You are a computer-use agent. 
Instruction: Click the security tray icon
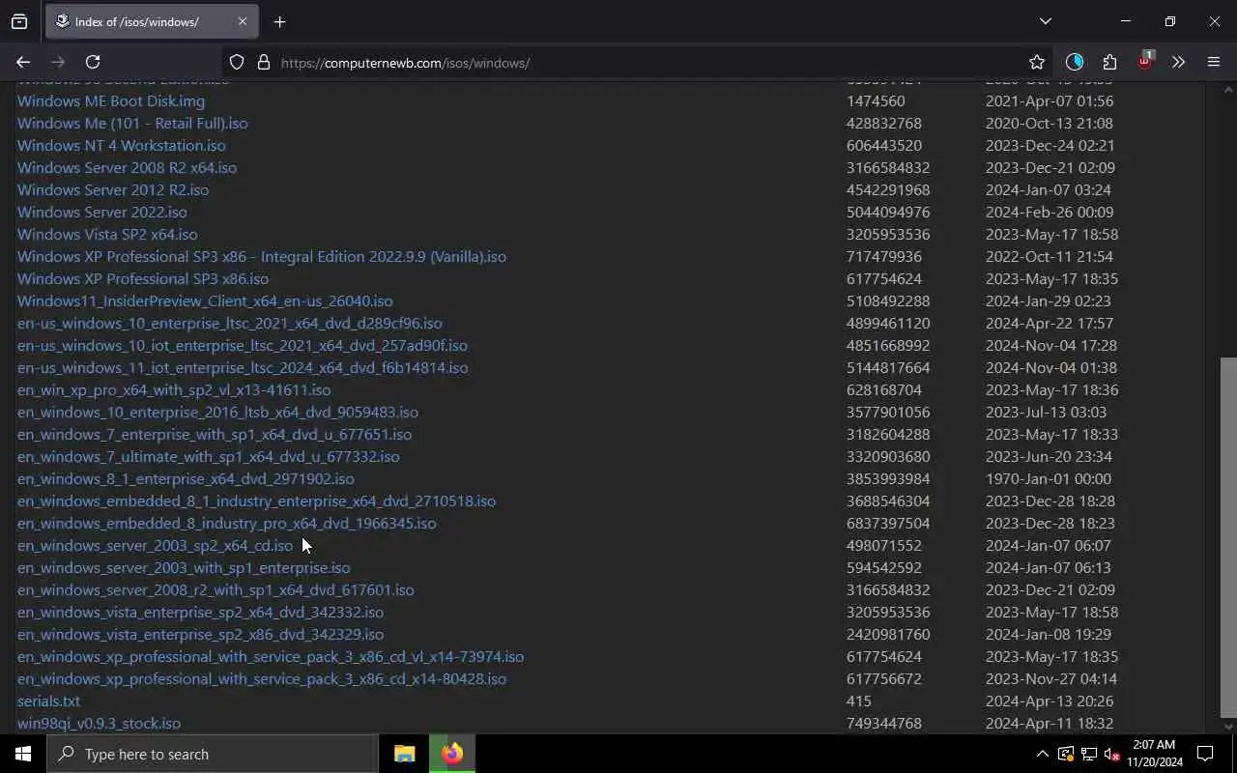tap(1065, 754)
